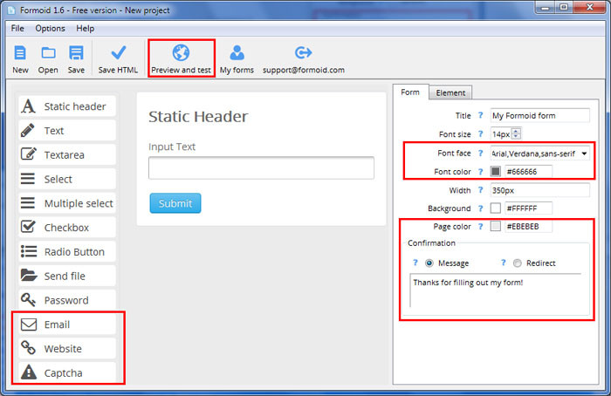Open the Background color swatch picker
The height and width of the screenshot is (396, 611).
coord(495,208)
